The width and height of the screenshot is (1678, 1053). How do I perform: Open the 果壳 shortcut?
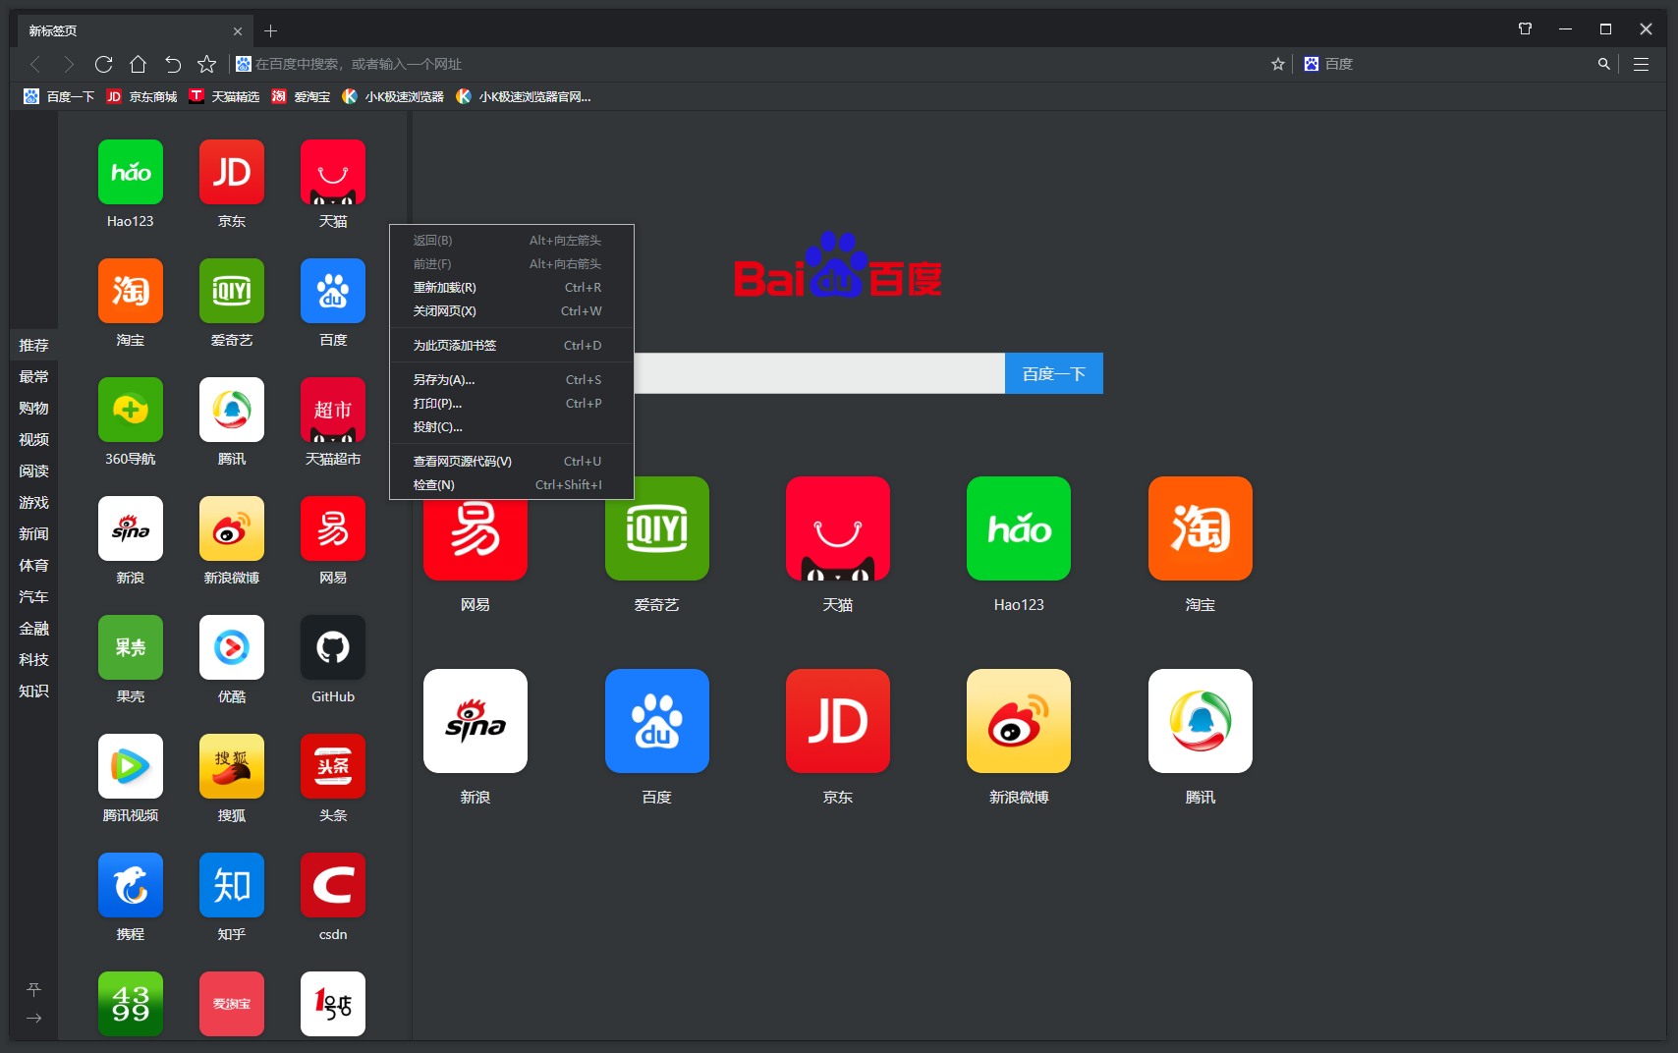tap(131, 647)
